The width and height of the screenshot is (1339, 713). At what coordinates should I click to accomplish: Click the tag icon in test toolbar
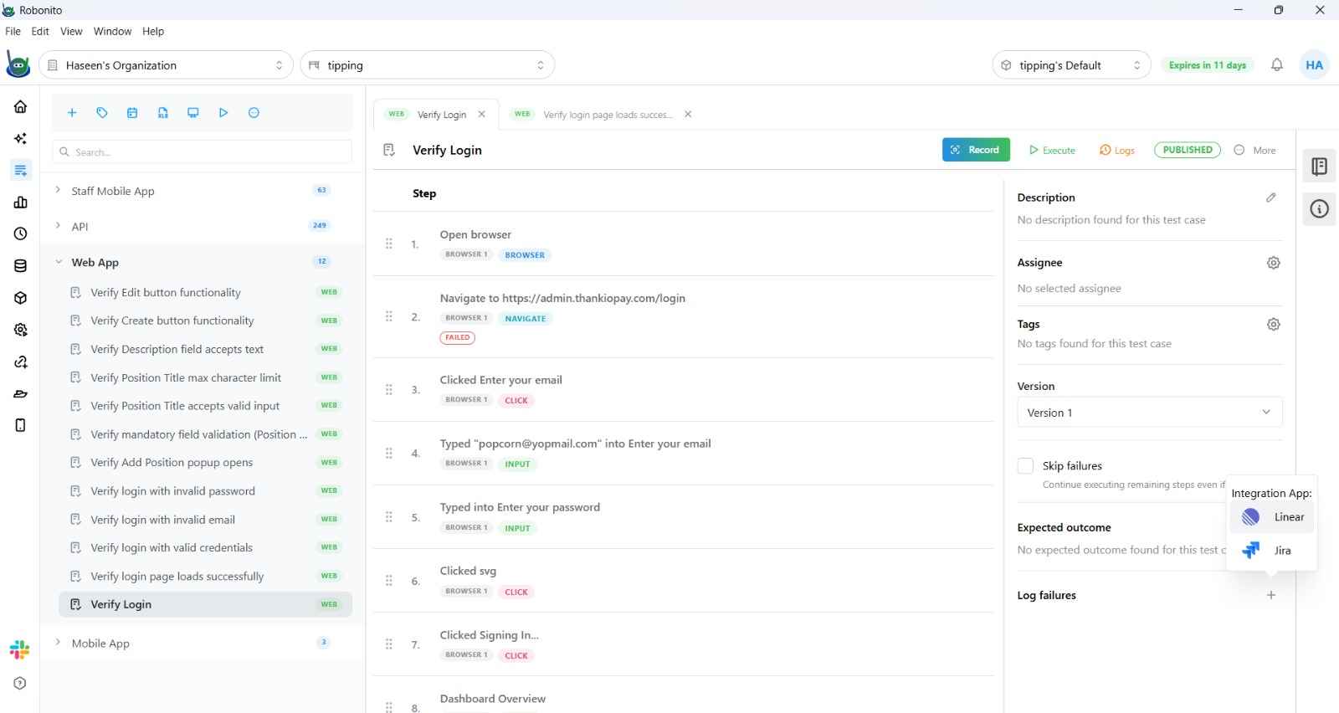coord(102,113)
